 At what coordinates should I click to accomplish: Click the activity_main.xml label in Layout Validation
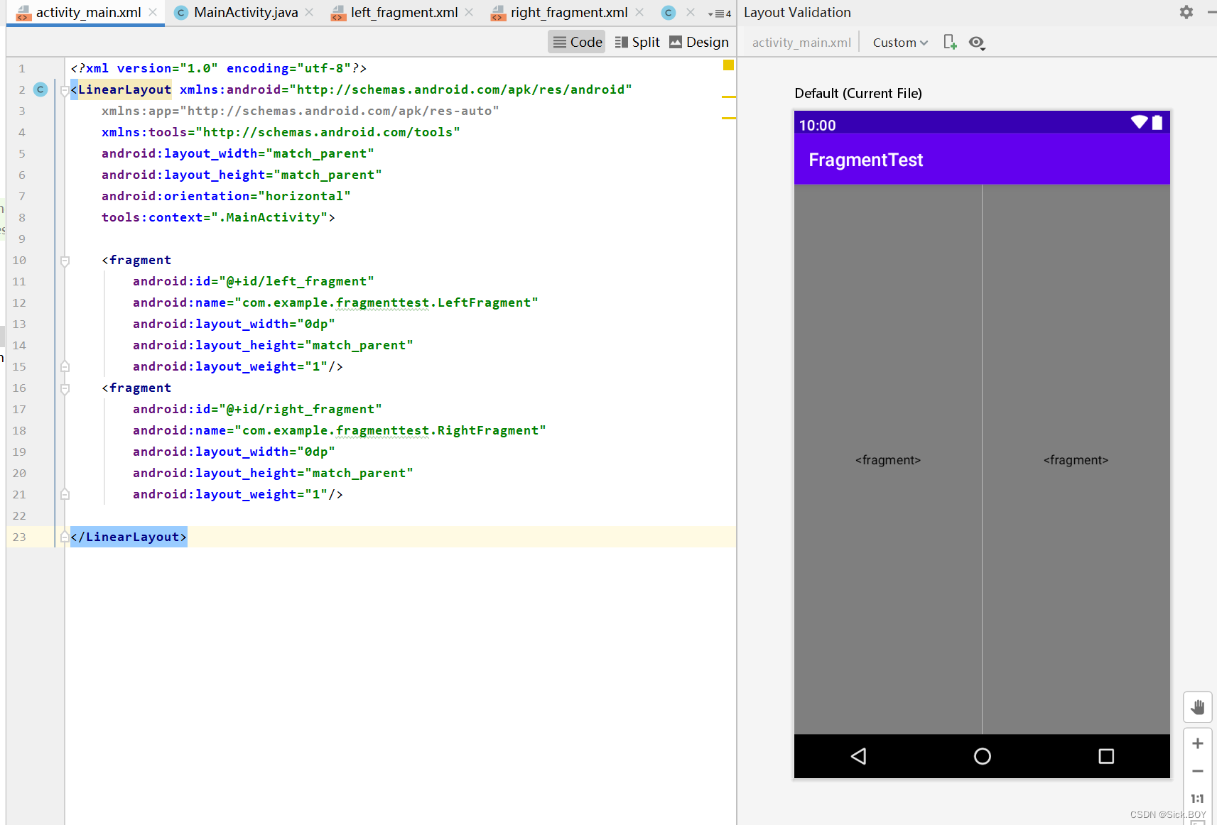pyautogui.click(x=801, y=42)
